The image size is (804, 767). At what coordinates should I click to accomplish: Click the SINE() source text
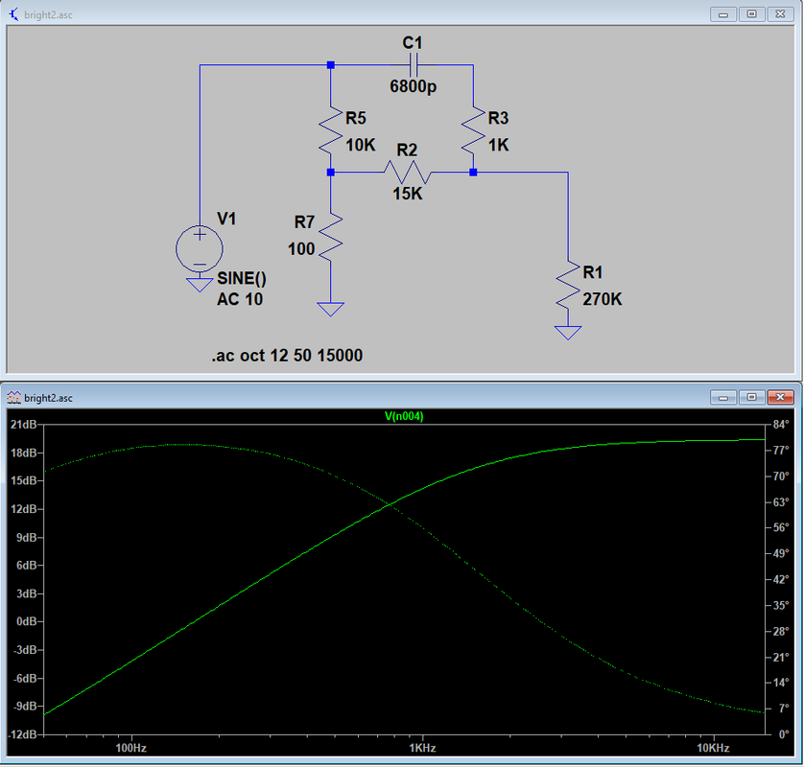(242, 278)
